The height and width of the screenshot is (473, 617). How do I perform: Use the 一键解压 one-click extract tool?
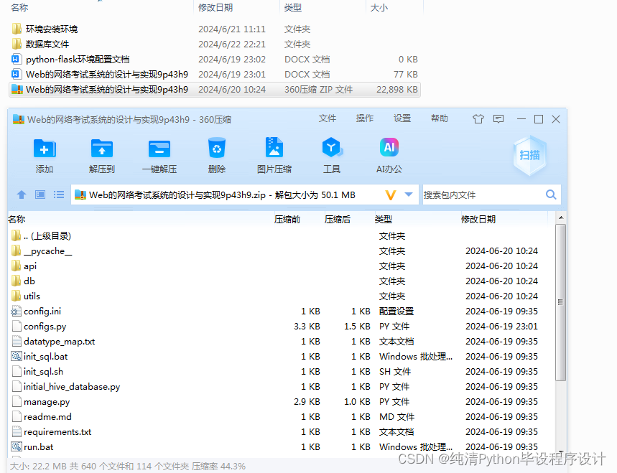pyautogui.click(x=159, y=154)
